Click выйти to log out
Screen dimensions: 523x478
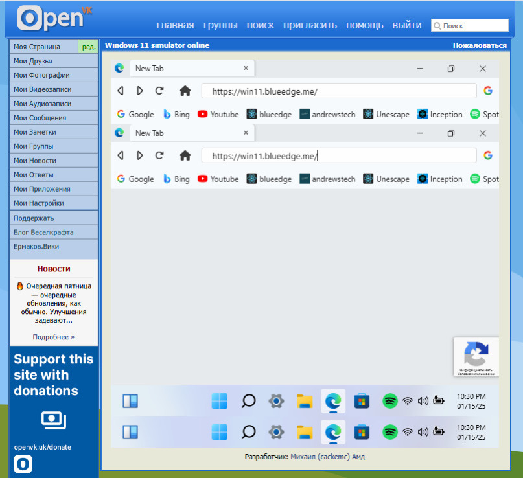(x=407, y=25)
